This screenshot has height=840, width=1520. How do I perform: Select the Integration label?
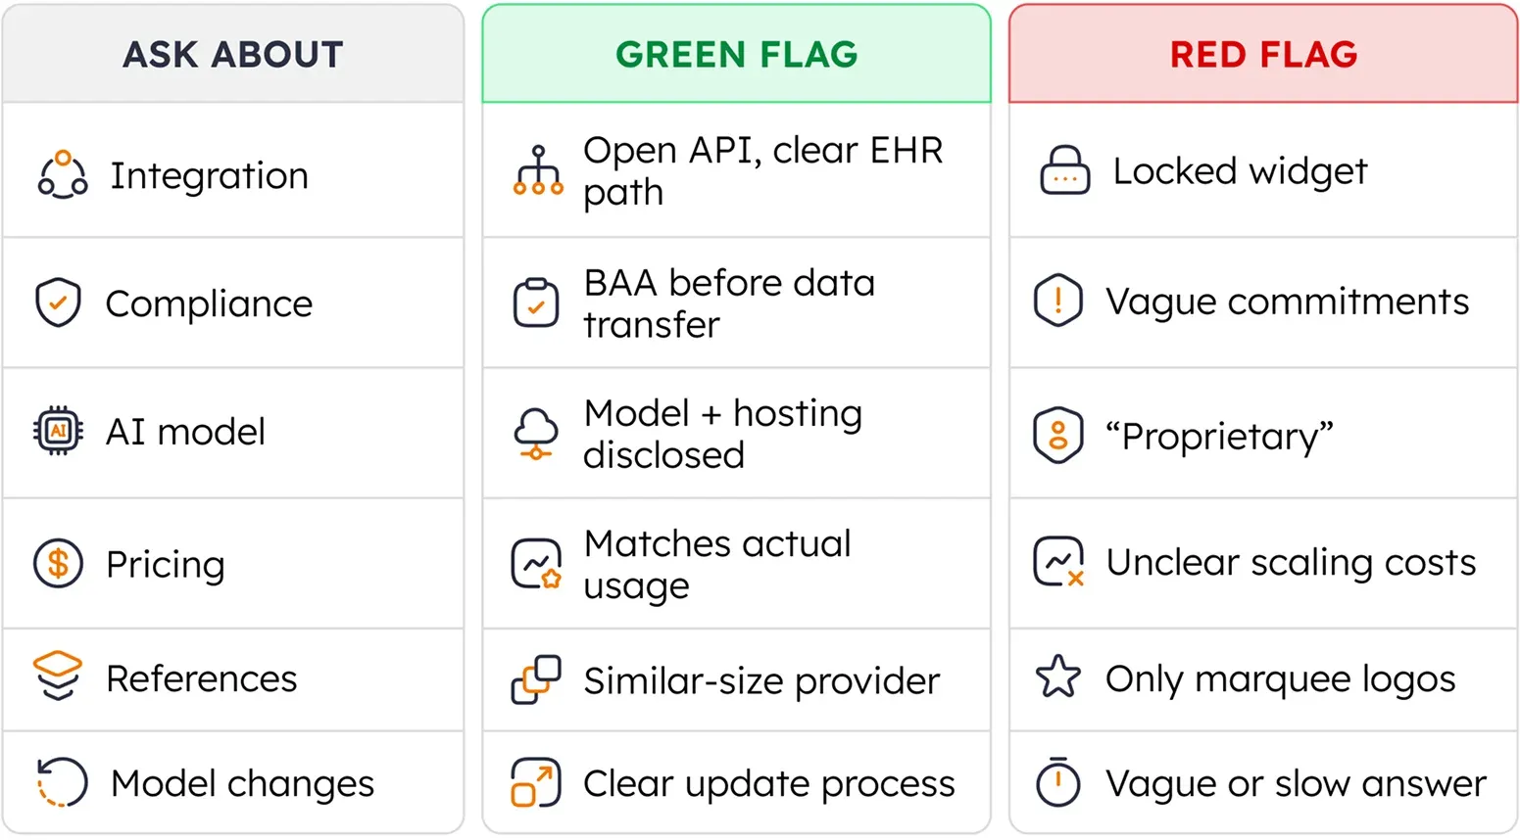[x=209, y=176]
